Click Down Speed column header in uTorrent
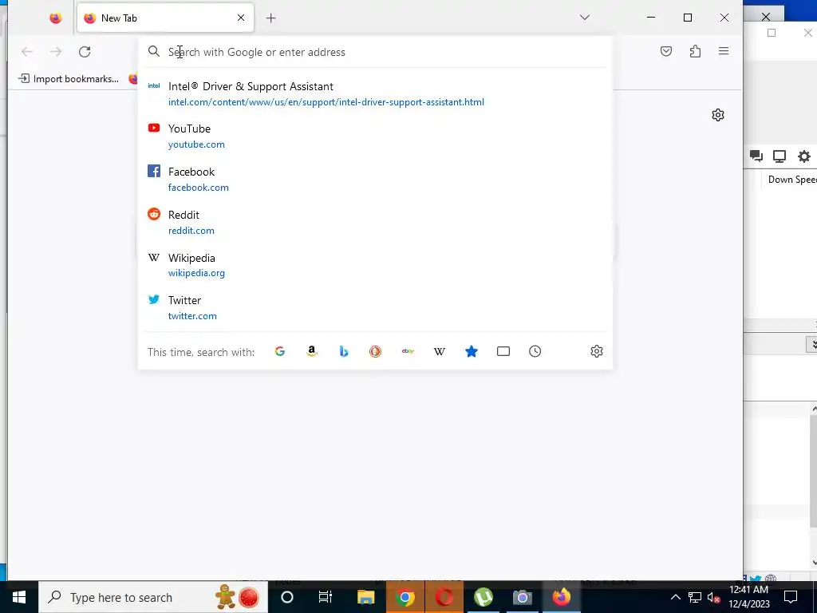817x613 pixels. coord(792,180)
